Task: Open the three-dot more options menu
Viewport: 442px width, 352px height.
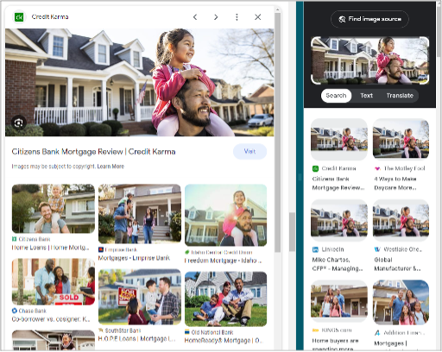Action: click(237, 17)
